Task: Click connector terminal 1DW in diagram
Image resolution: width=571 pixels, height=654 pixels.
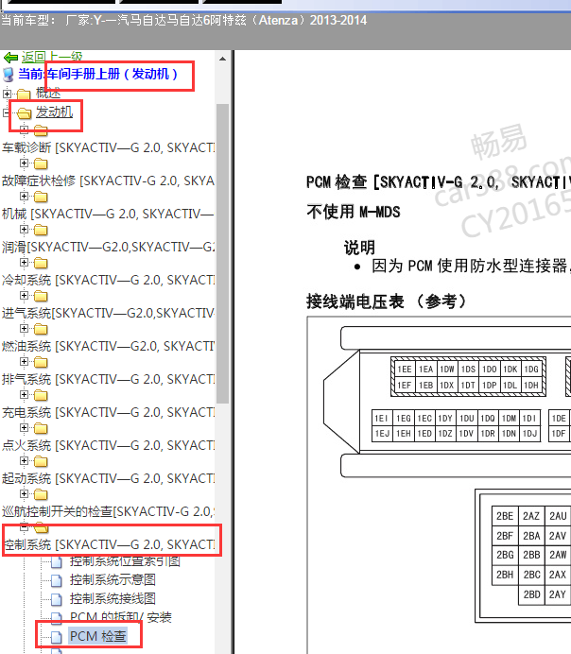Action: point(447,370)
